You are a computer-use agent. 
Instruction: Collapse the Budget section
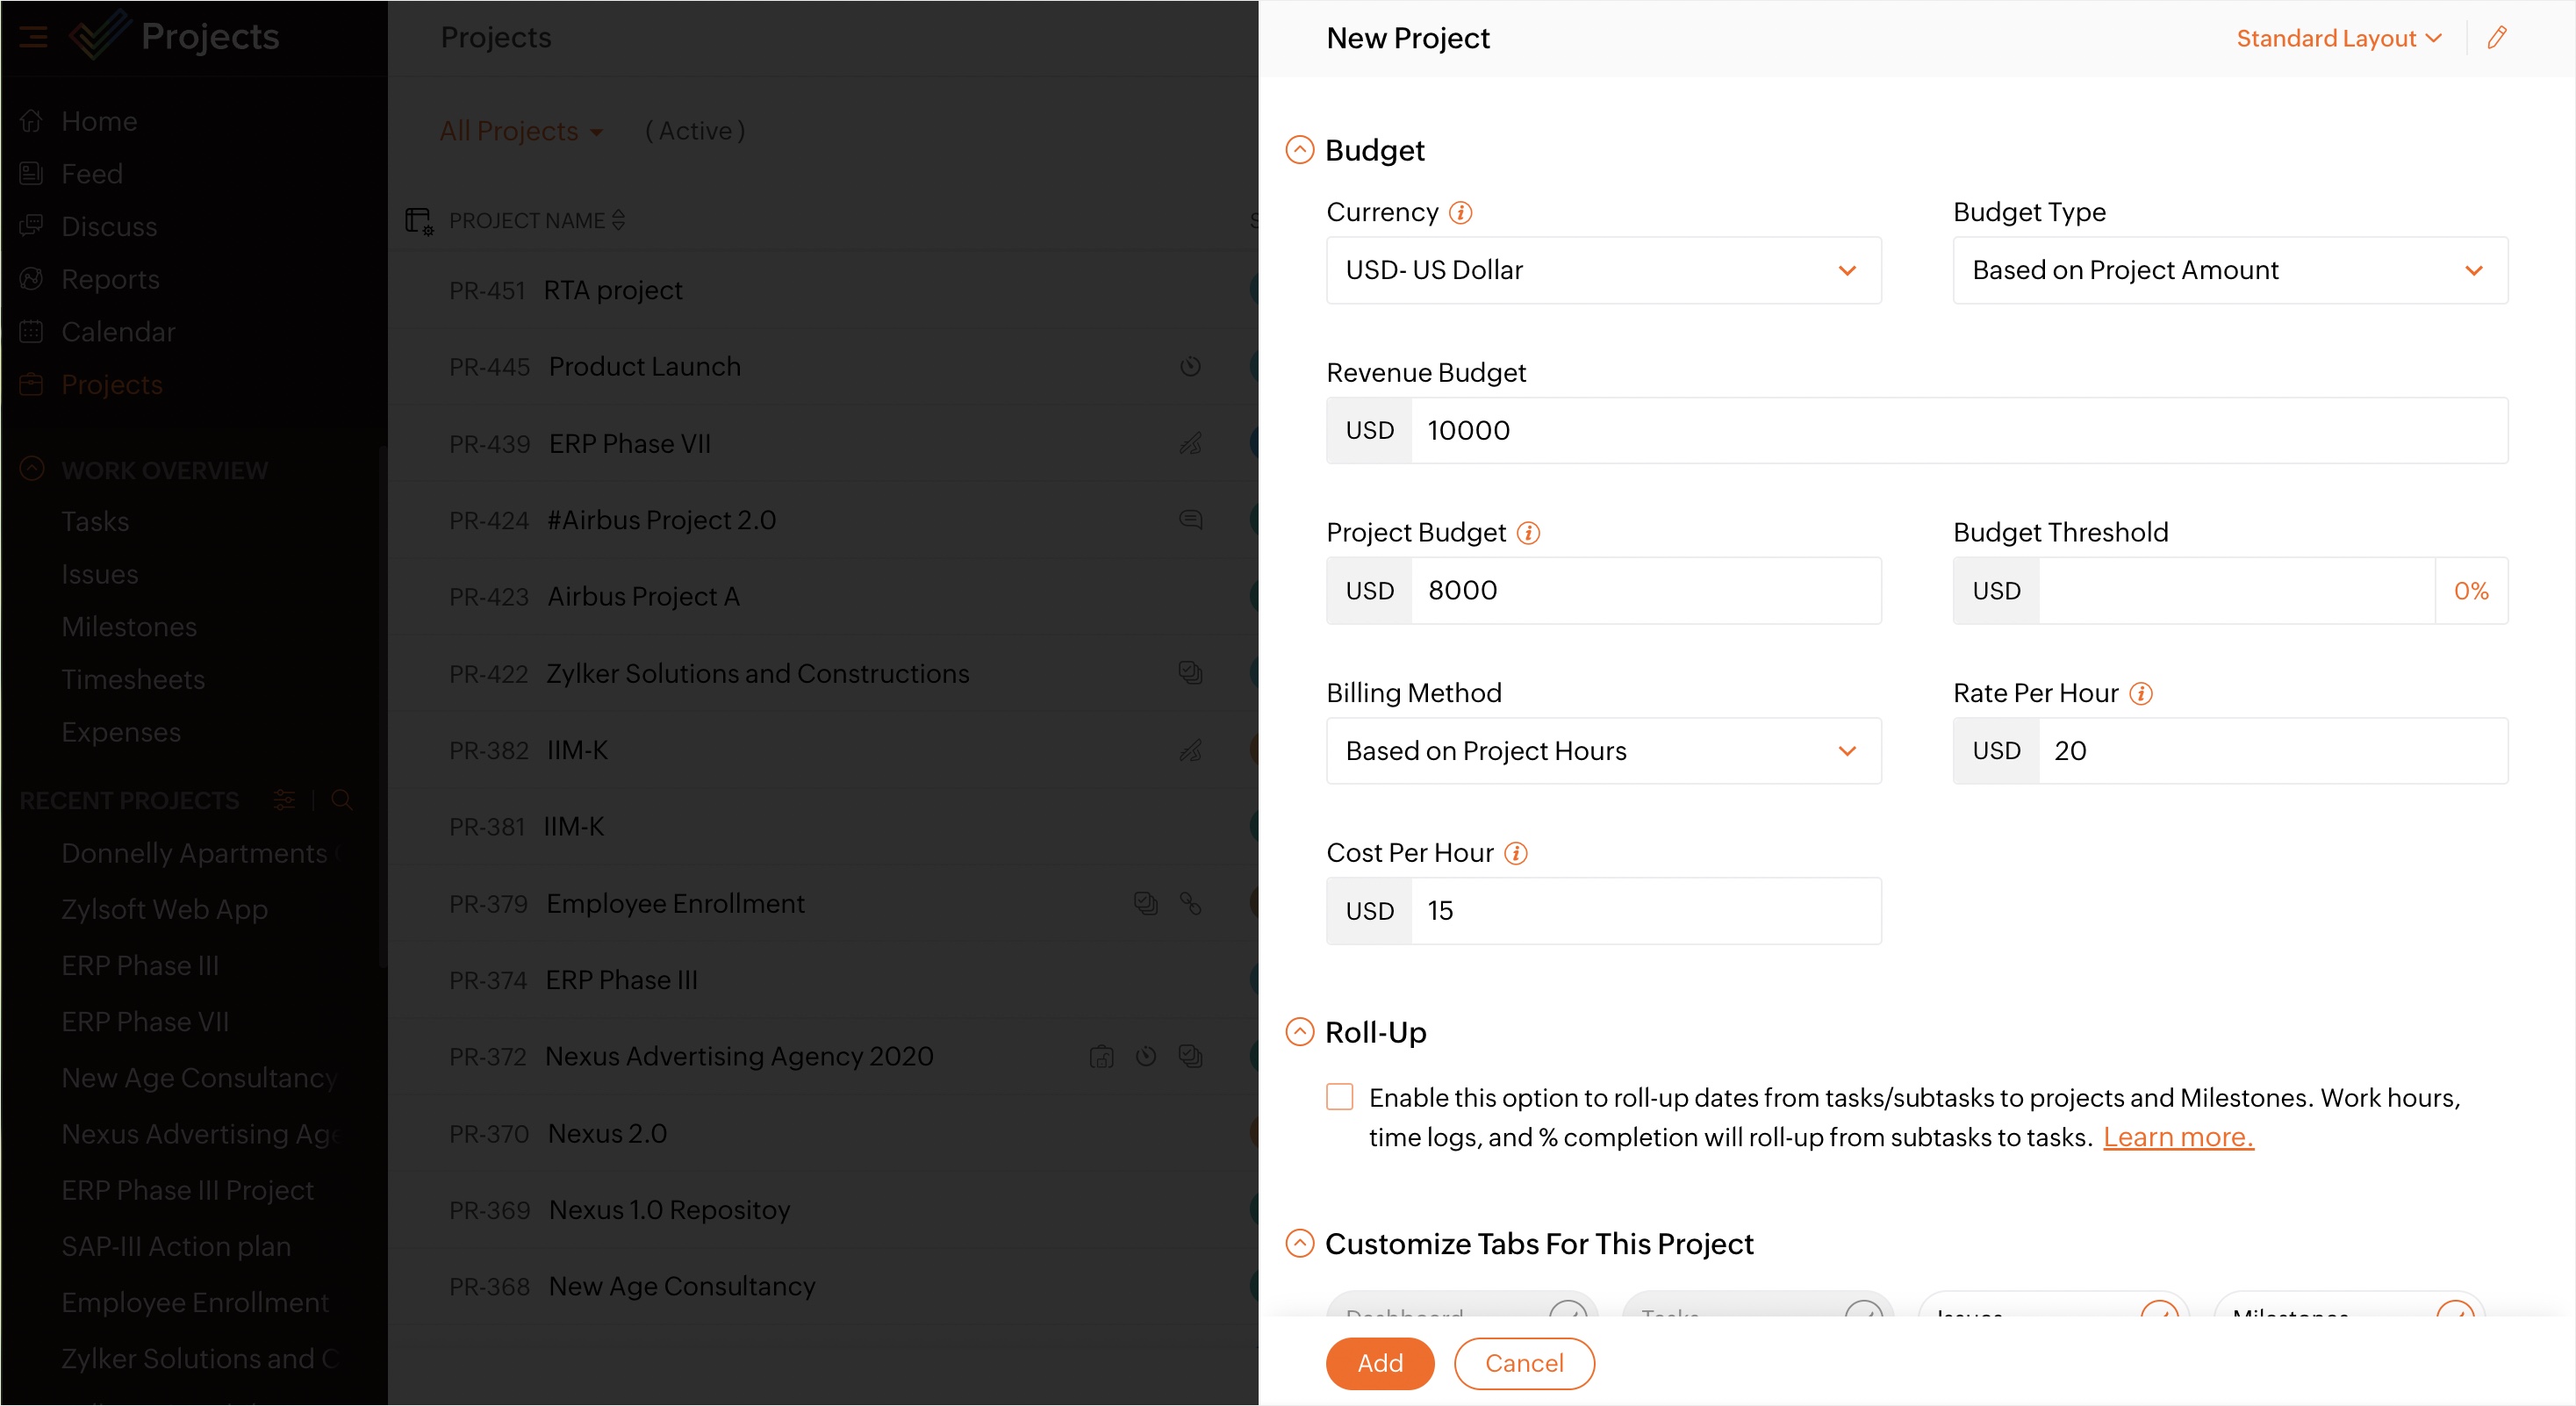1299,150
